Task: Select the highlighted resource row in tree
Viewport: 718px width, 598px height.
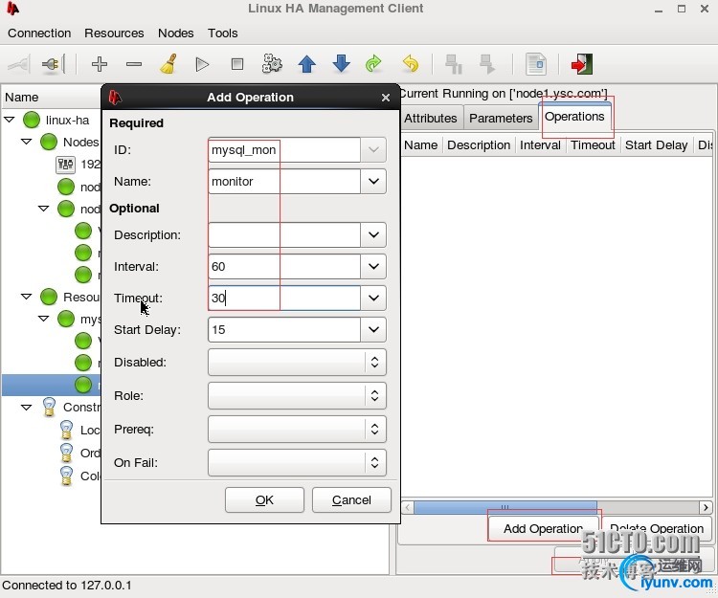Action: [52, 385]
